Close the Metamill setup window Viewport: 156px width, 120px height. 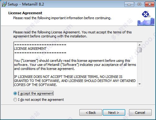tap(149, 4)
